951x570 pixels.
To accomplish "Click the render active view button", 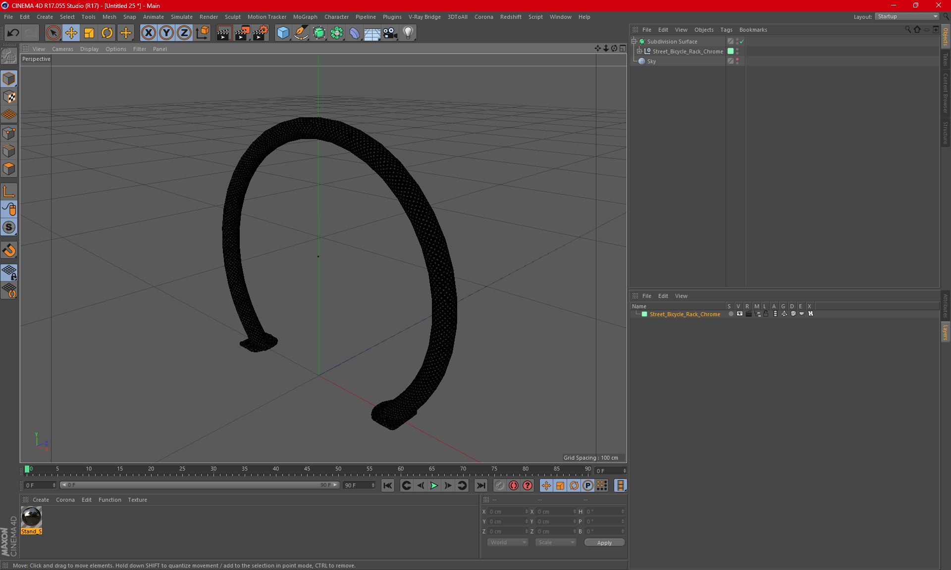I will (222, 32).
